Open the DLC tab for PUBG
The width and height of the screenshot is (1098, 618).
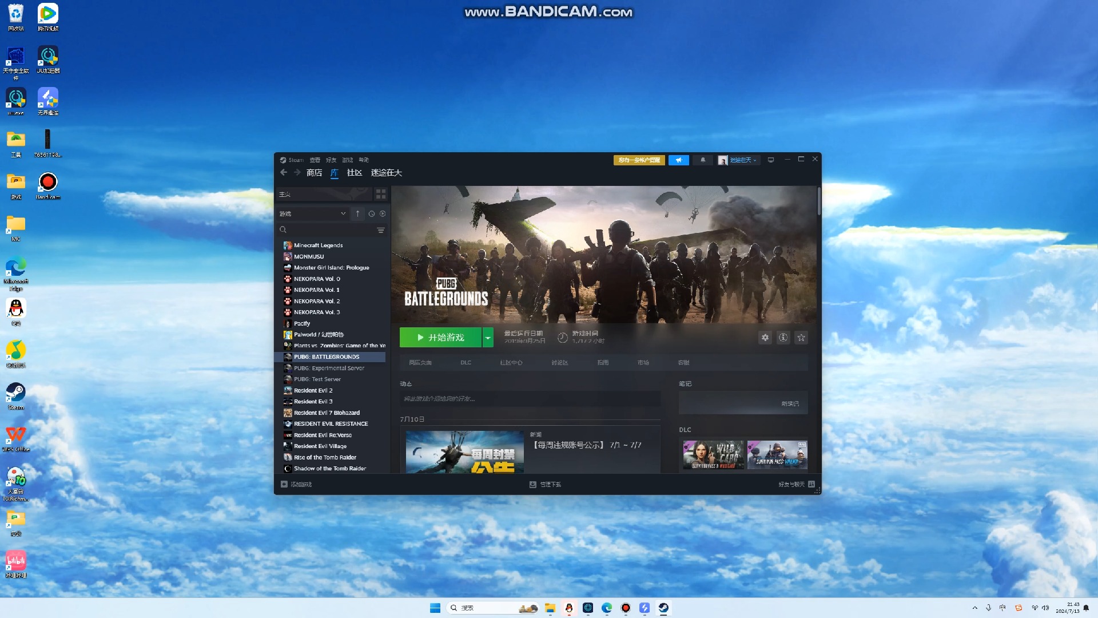point(466,363)
